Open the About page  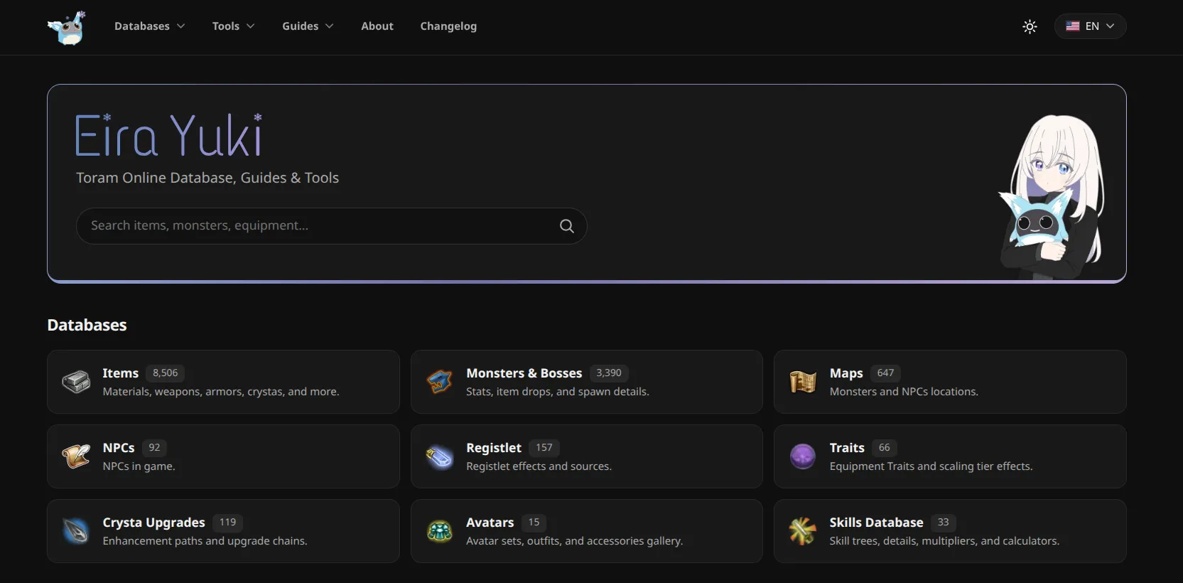click(377, 26)
